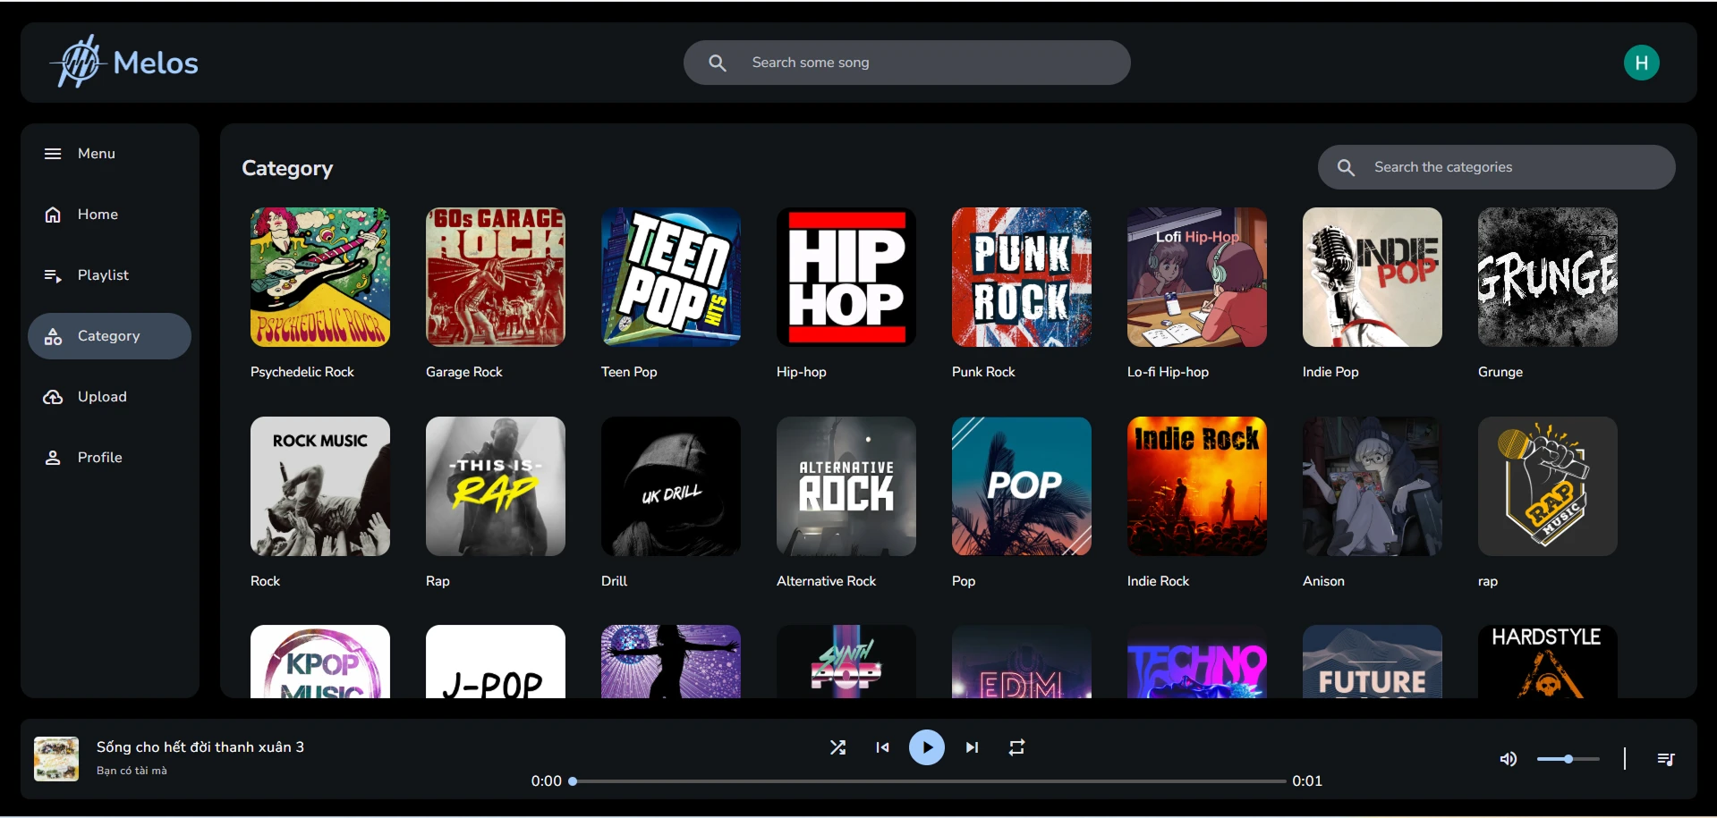The image size is (1717, 818).
Task: Open Playlist in the sidebar
Action: click(109, 275)
